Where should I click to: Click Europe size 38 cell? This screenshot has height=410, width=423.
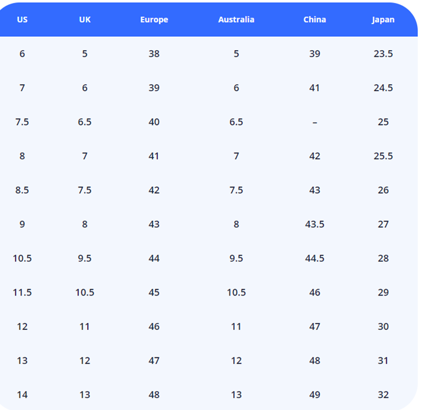154,54
